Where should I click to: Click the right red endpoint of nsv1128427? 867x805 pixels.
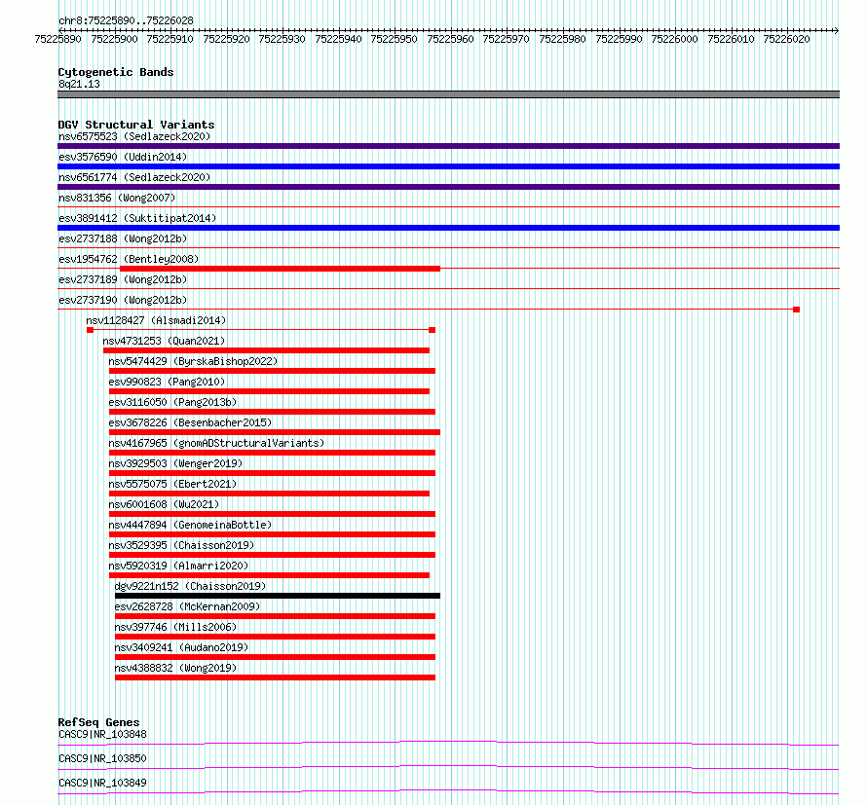(432, 330)
